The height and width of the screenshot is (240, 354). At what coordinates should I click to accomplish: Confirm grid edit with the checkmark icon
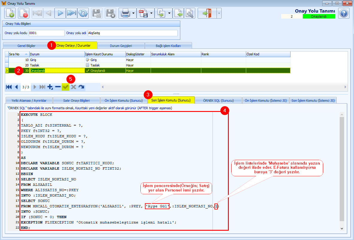(x=65, y=87)
